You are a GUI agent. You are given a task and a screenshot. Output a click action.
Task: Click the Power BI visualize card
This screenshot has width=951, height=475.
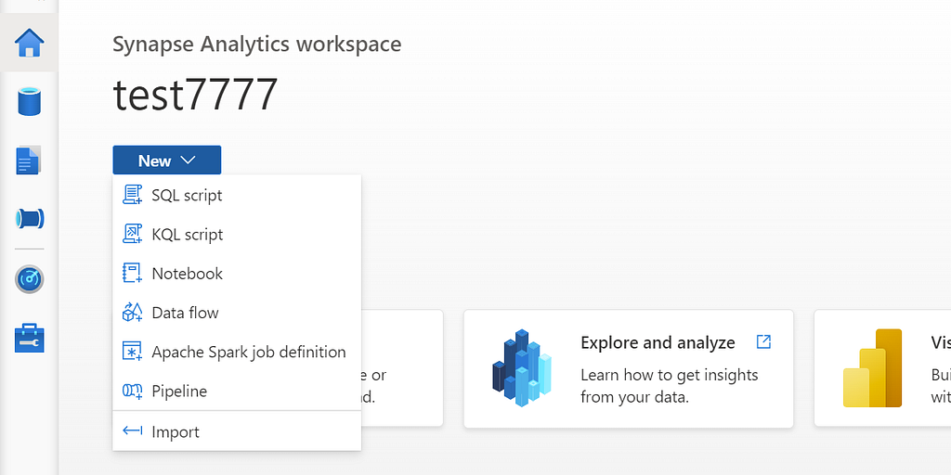pos(882,369)
